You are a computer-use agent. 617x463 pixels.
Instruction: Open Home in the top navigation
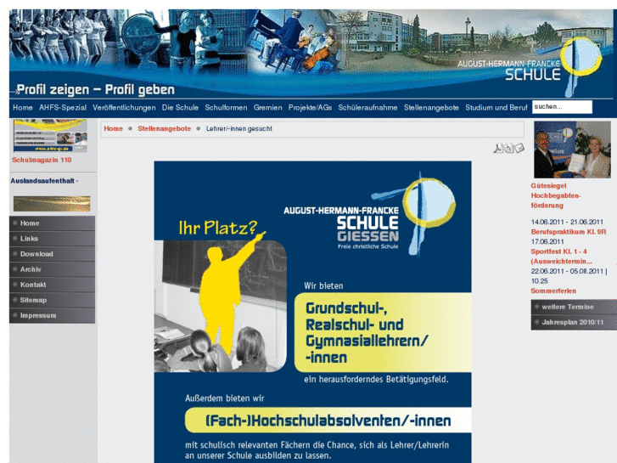pyautogui.click(x=23, y=107)
